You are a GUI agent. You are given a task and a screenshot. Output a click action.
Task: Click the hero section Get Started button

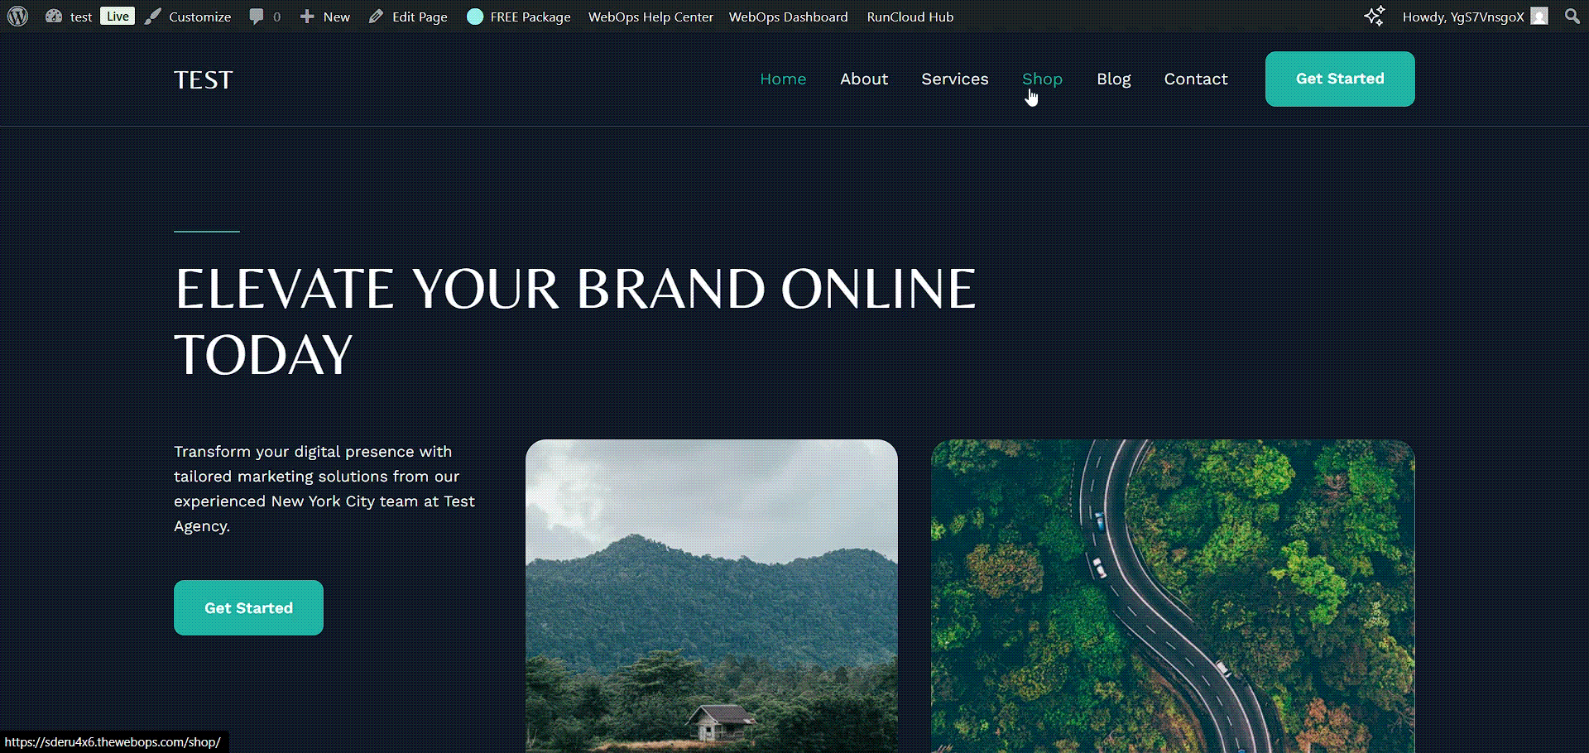(x=248, y=607)
